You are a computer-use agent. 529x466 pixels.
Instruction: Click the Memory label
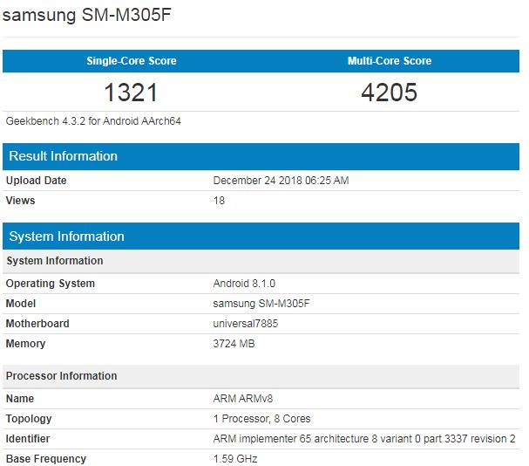tap(25, 343)
